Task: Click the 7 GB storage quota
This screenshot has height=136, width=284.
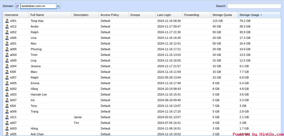Action: (216, 106)
